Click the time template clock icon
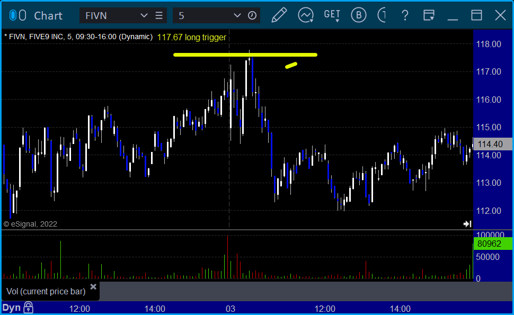514x315 pixels. pyautogui.click(x=252, y=15)
